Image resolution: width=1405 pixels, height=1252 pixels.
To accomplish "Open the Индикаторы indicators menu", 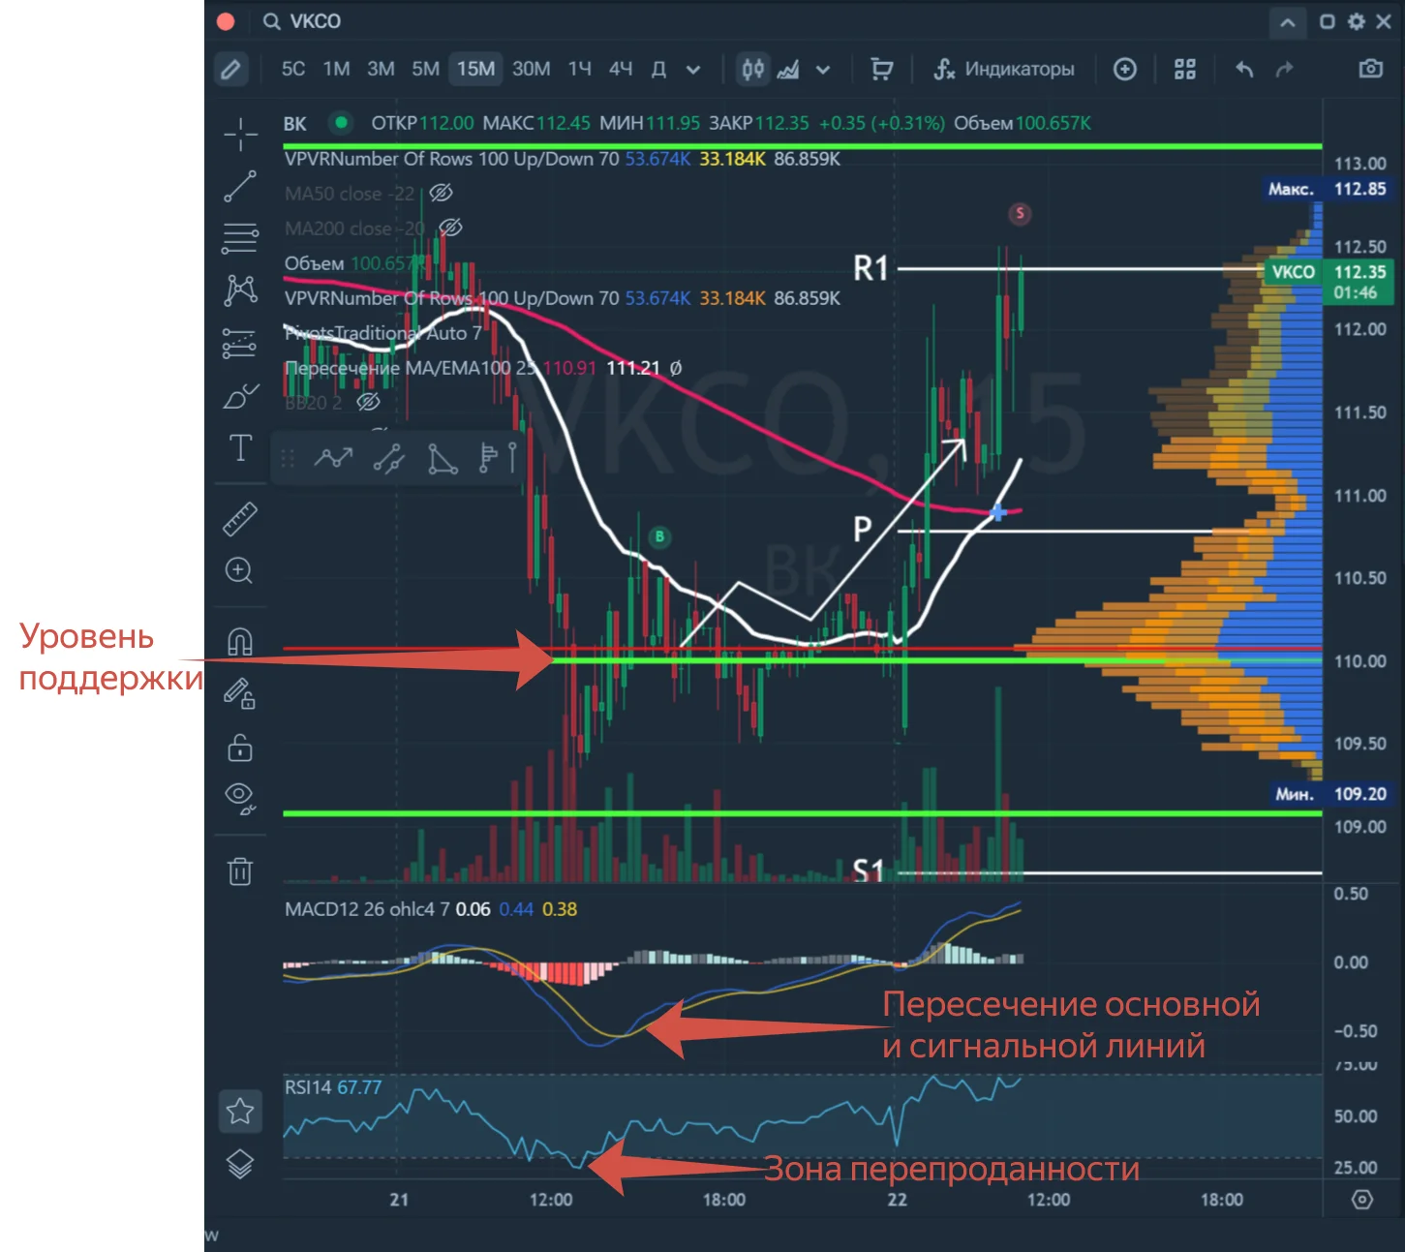I will pyautogui.click(x=1003, y=69).
